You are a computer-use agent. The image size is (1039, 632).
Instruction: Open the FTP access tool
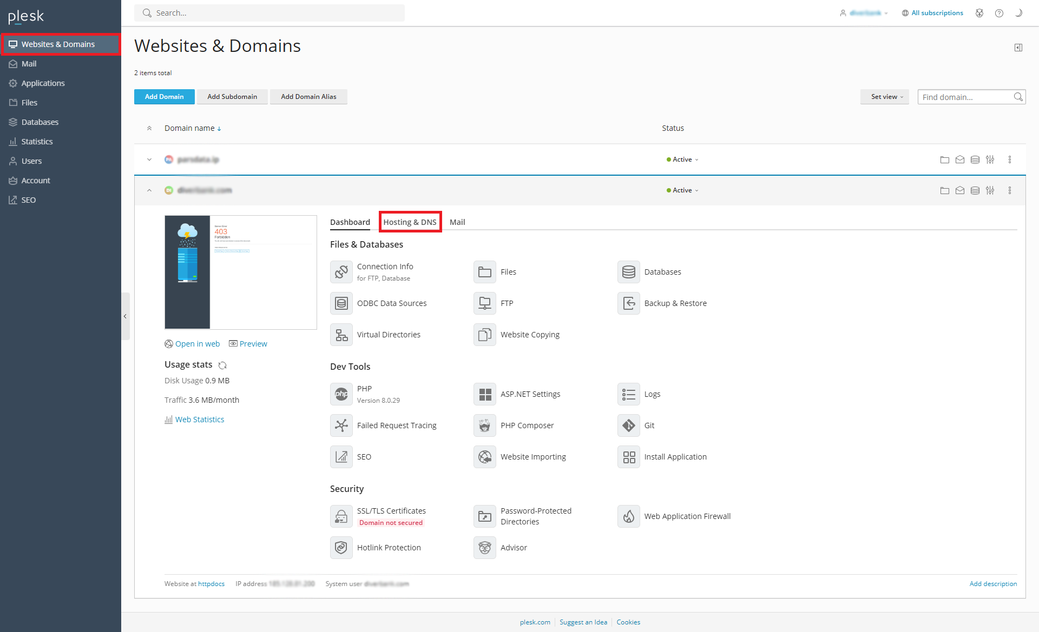coord(494,303)
